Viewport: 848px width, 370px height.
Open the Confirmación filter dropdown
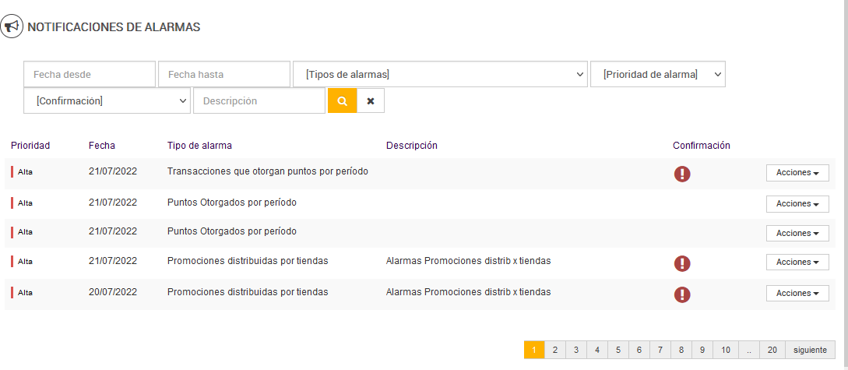(x=107, y=100)
